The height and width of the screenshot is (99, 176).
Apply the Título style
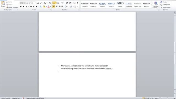(x=120, y=5)
